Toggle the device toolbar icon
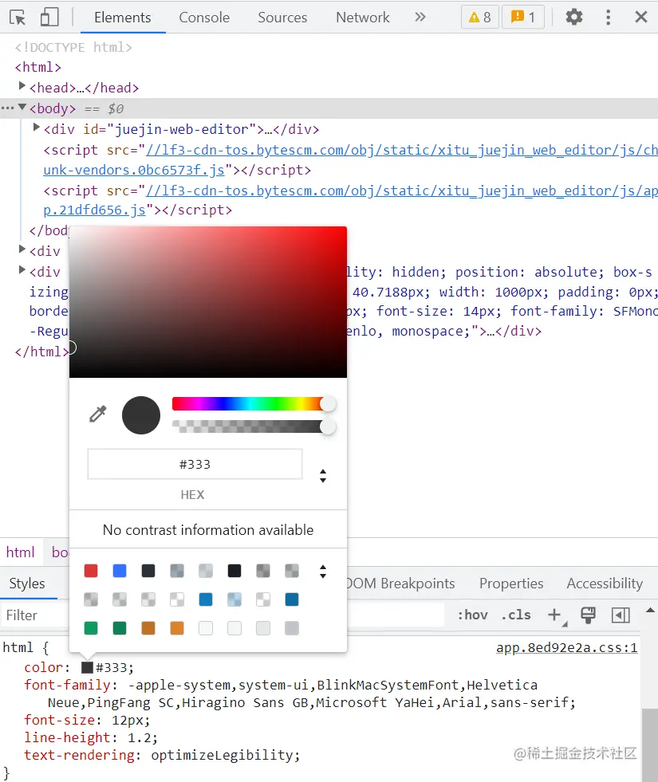The image size is (658, 782). pyautogui.click(x=49, y=17)
